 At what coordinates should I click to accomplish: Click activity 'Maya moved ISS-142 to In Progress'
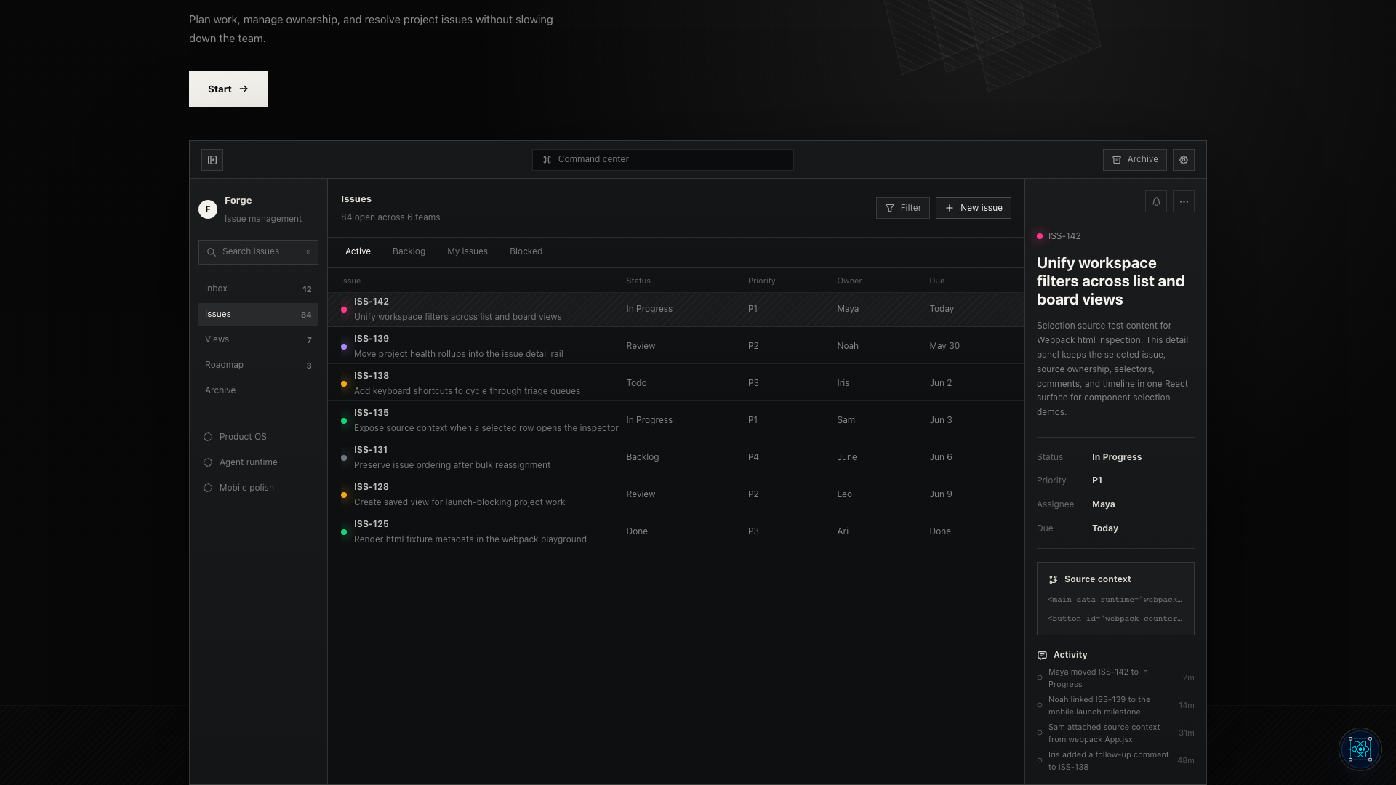pyautogui.click(x=1115, y=678)
